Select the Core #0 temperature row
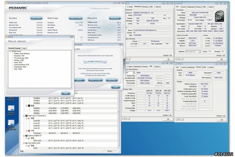Image resolution: width=235 pixels, height=157 pixels. pos(69,121)
